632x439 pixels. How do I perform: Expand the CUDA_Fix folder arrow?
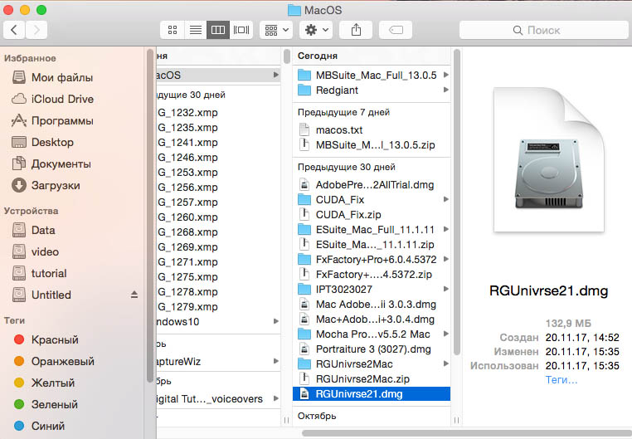[445, 199]
